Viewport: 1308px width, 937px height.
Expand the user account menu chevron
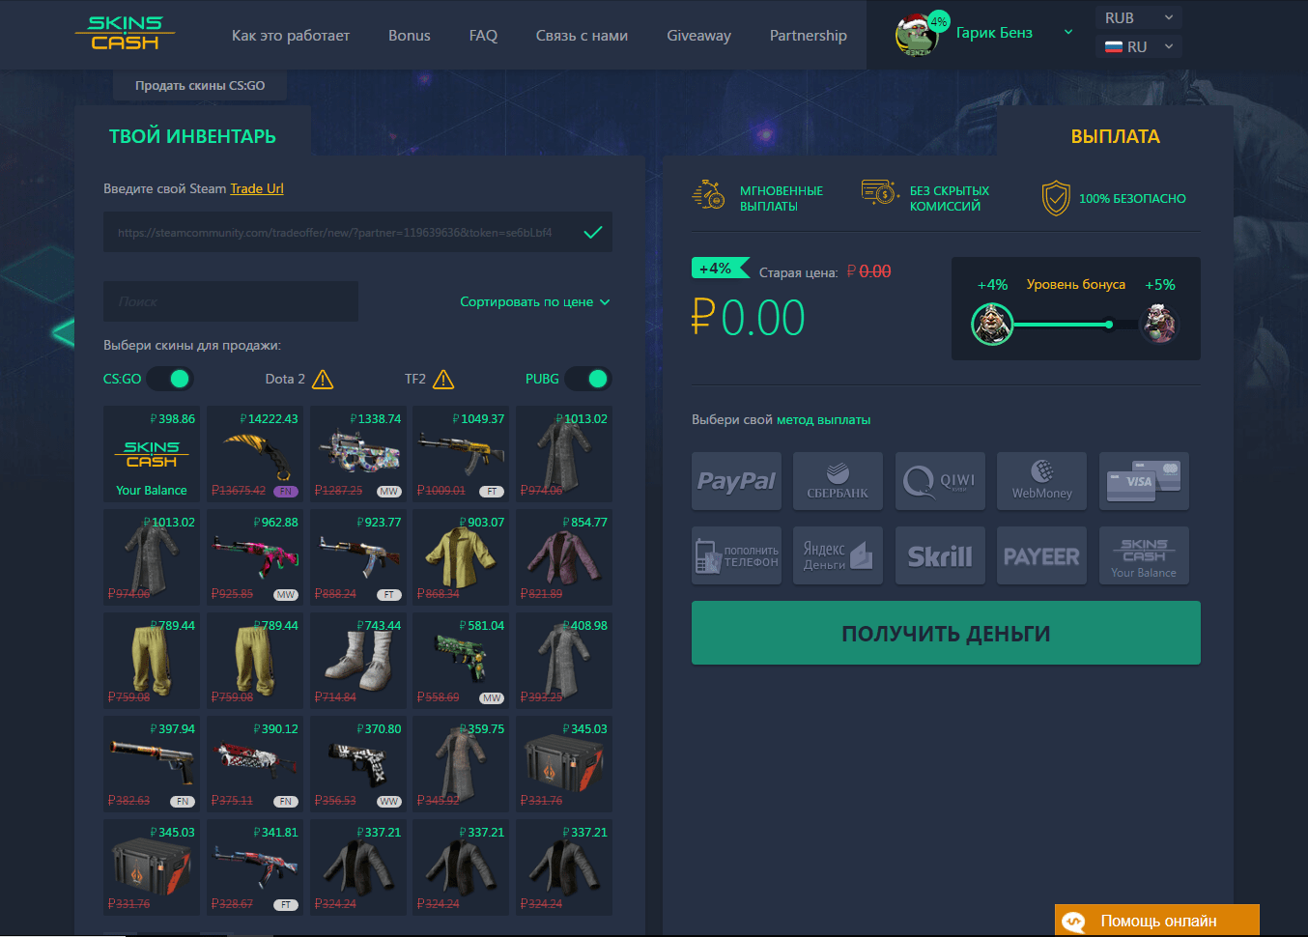[x=1068, y=32]
